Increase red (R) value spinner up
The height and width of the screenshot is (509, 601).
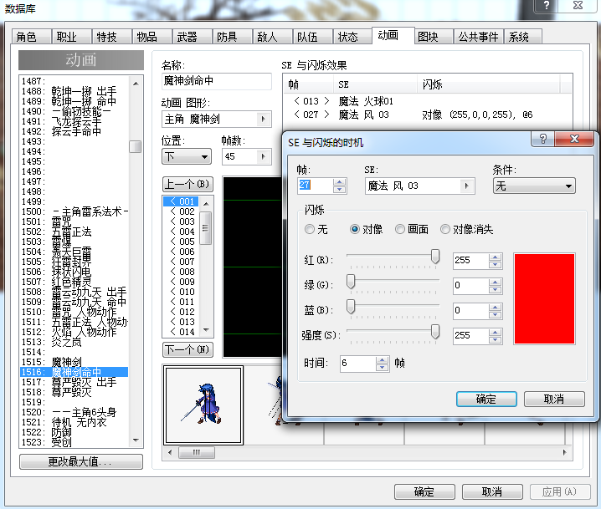(496, 257)
